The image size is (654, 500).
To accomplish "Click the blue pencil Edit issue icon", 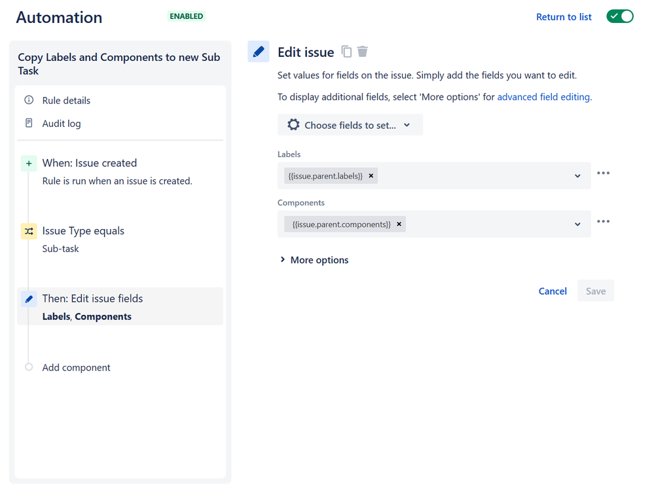I will tap(259, 52).
